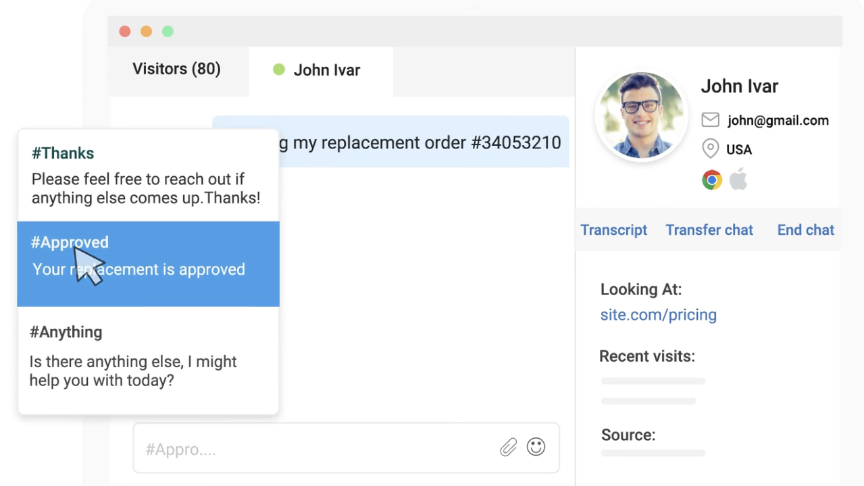864x486 pixels.
Task: Open the Transcript link
Action: (x=613, y=230)
